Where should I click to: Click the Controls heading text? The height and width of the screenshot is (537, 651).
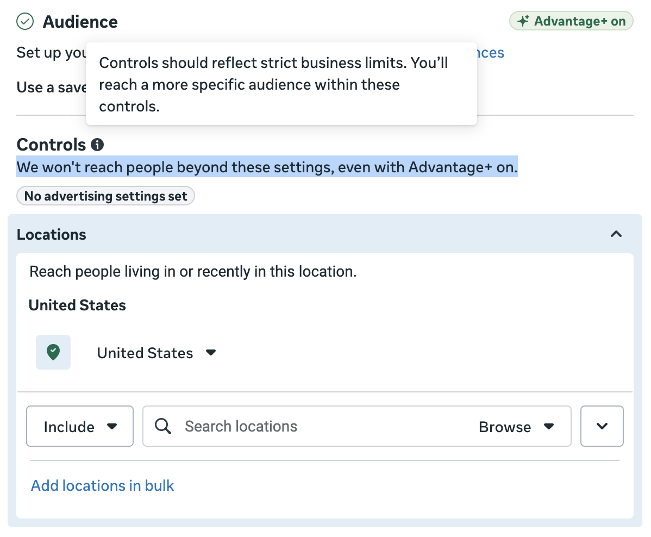click(51, 145)
